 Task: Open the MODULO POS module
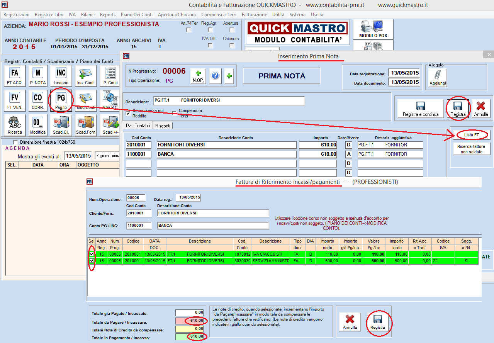pos(373,29)
